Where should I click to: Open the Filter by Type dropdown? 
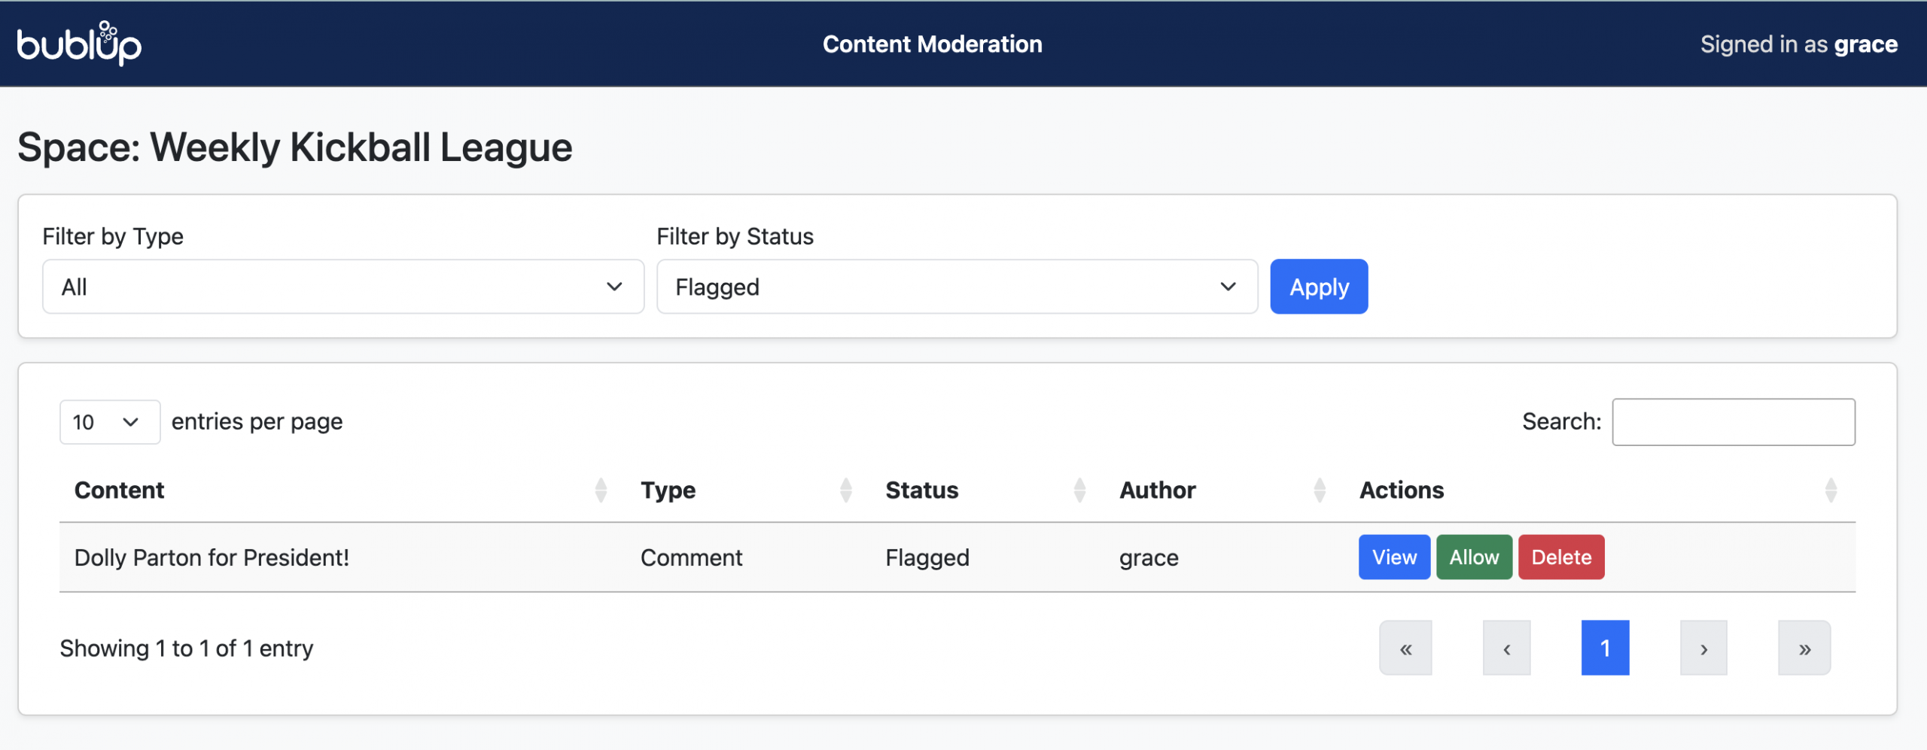point(343,287)
